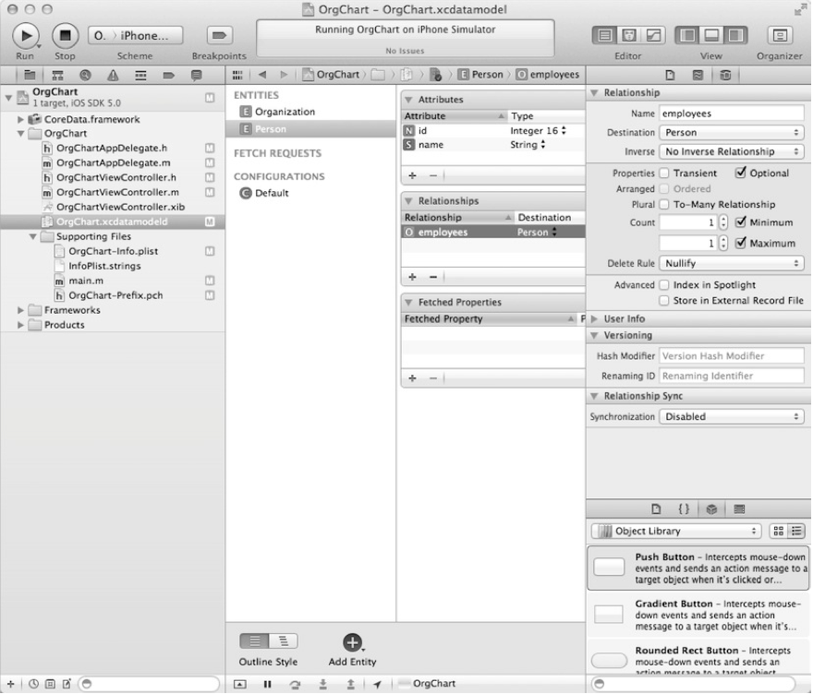The width and height of the screenshot is (813, 694).
Task: Click the Hash Modifier field
Action: coord(732,356)
